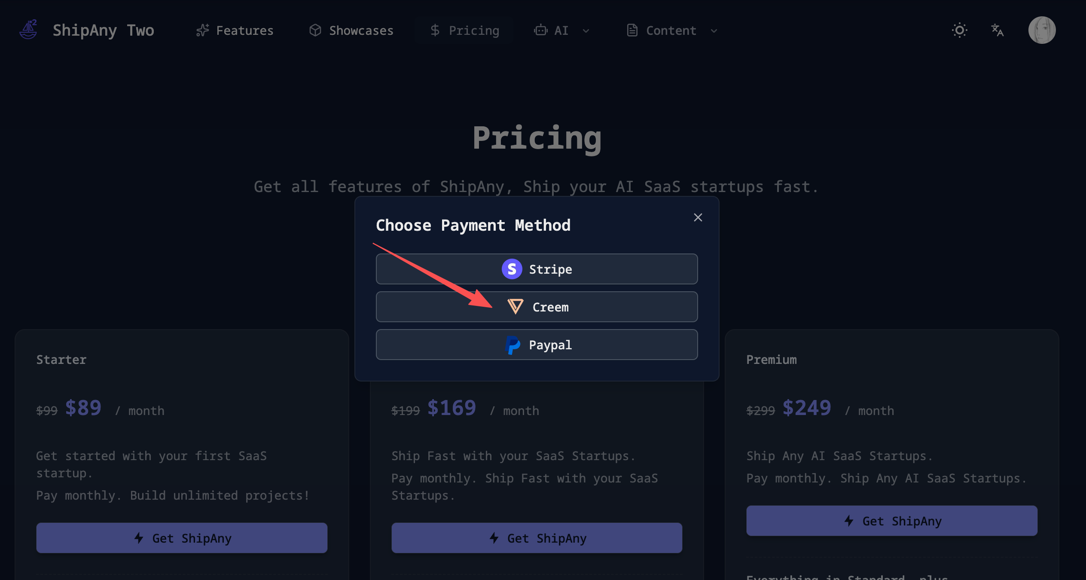Click Get ShipAny under Premium plan
The image size is (1086, 580).
891,521
